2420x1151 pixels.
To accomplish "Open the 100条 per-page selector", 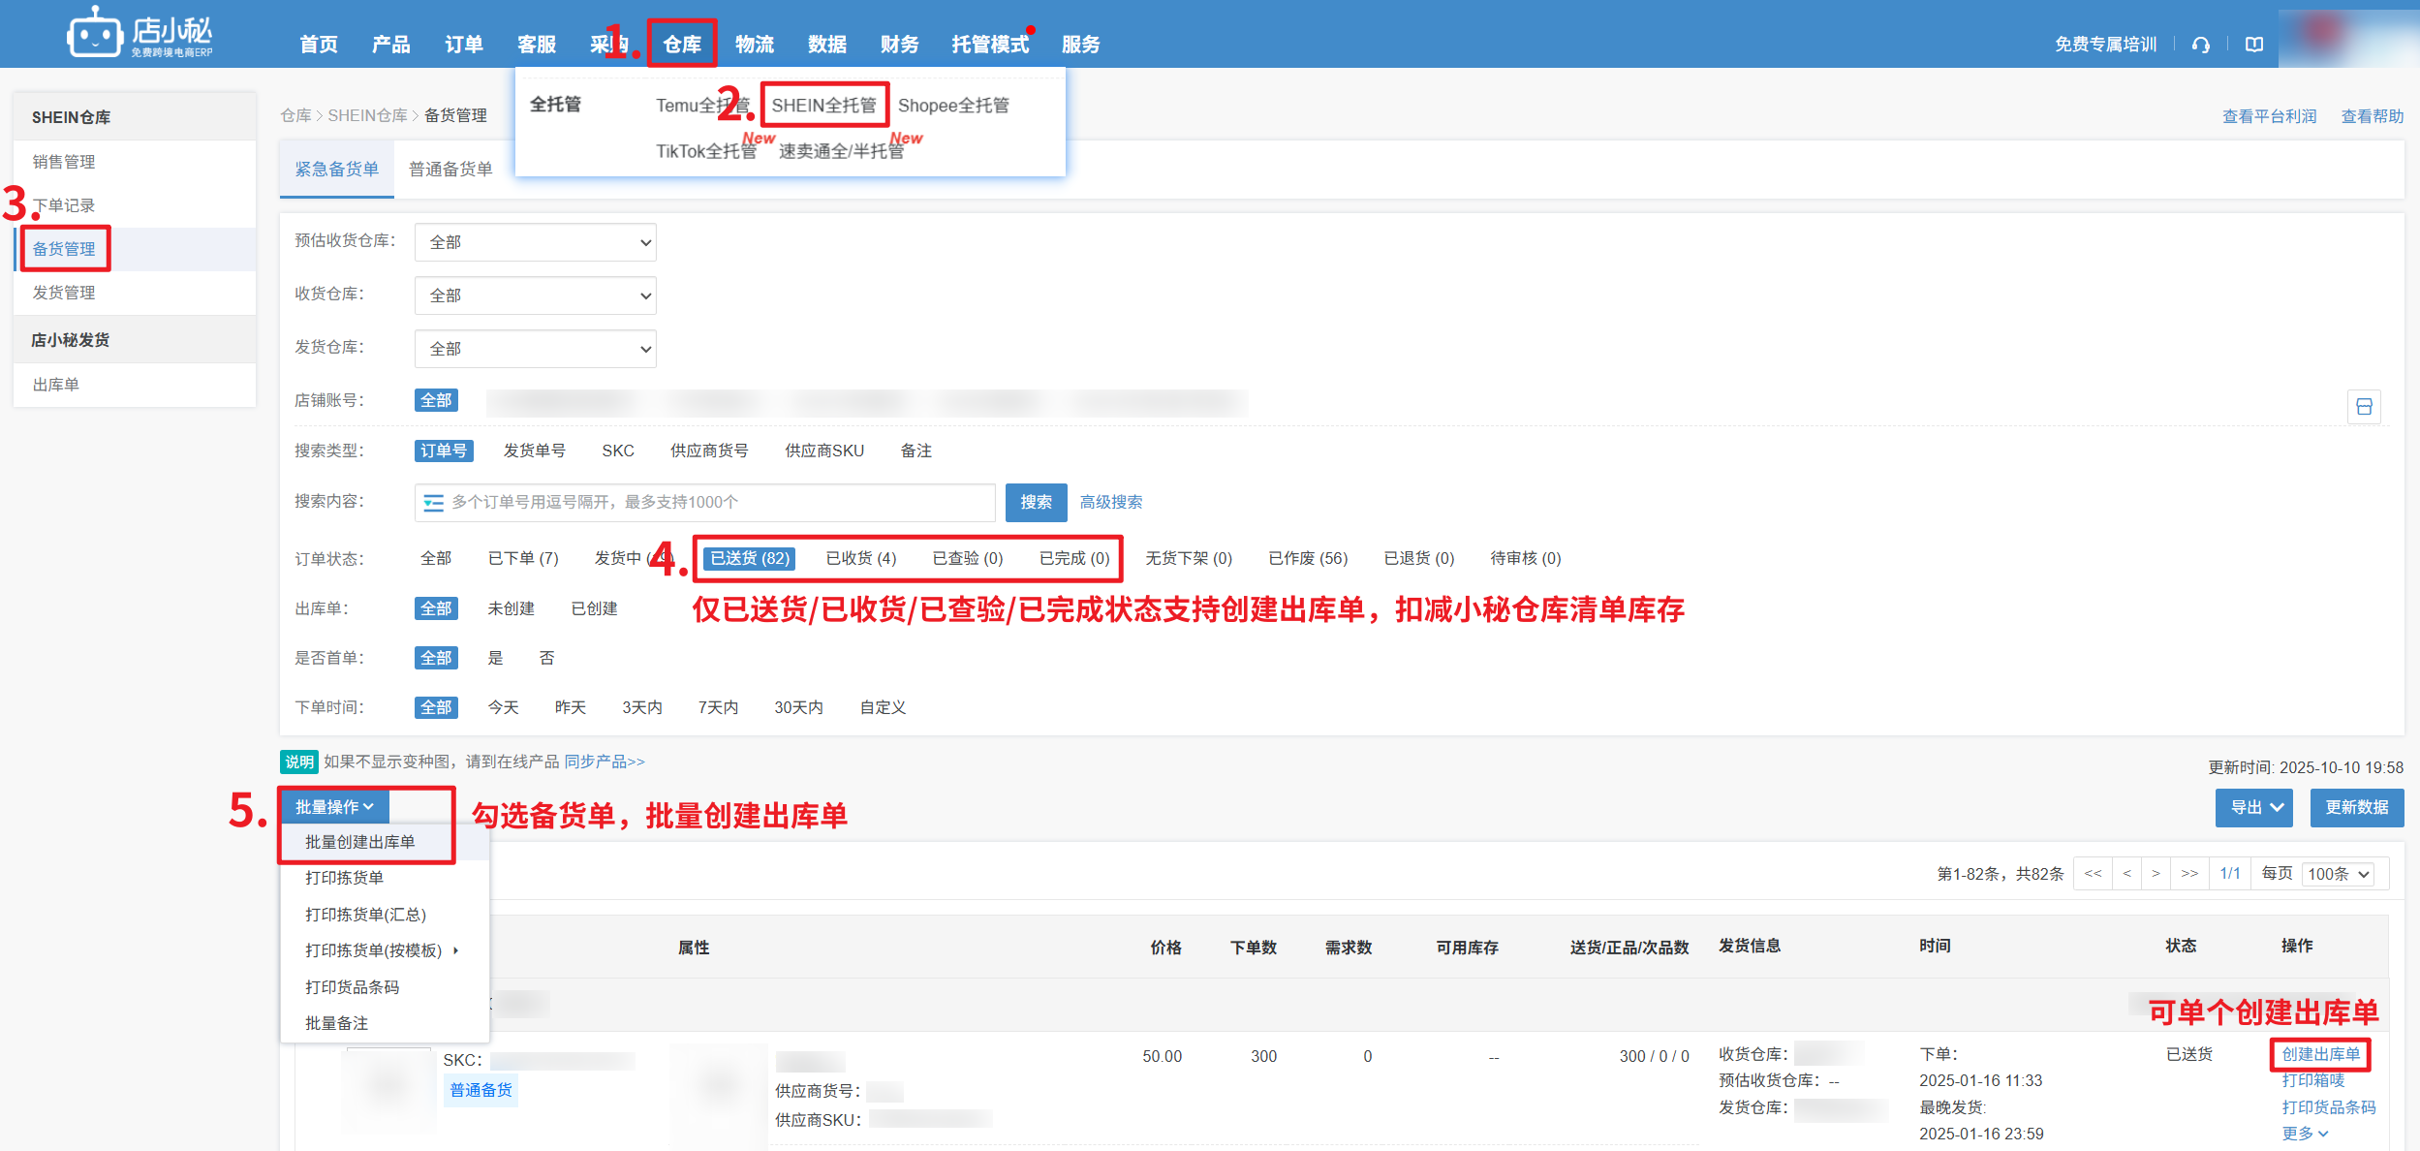I will pyautogui.click(x=2338, y=874).
